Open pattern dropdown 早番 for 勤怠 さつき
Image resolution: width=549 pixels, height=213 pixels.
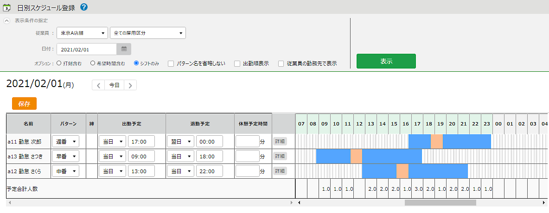tap(65, 156)
